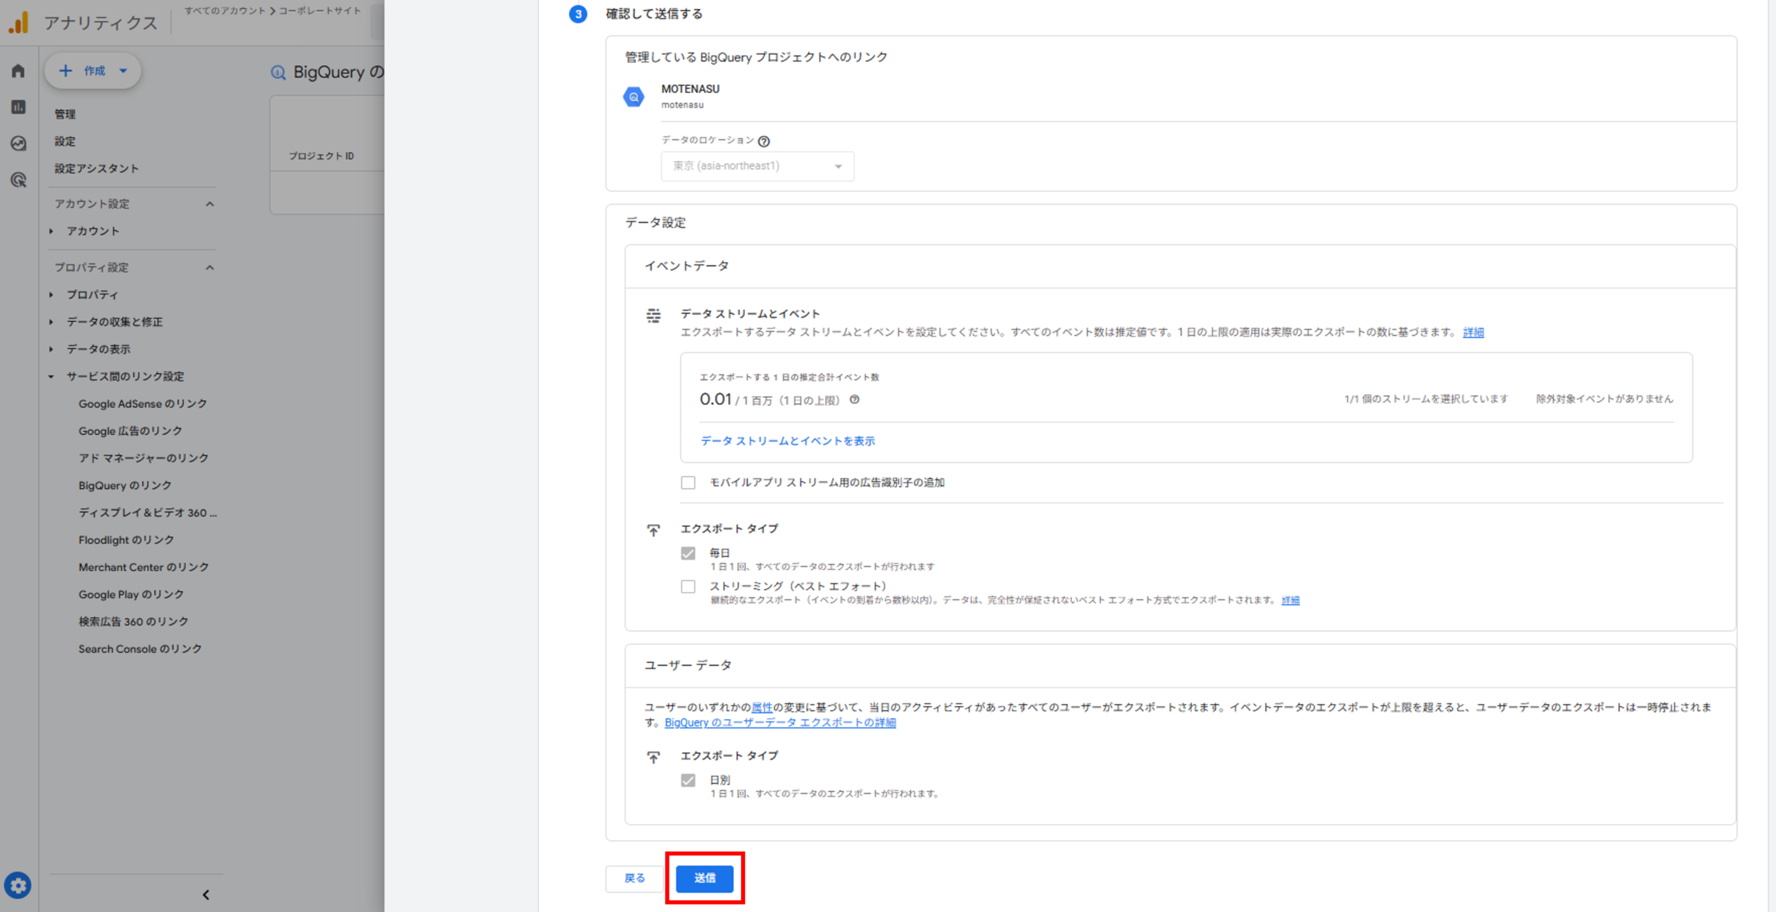Open the Explore icon in left rail
The image size is (1776, 912).
click(19, 144)
